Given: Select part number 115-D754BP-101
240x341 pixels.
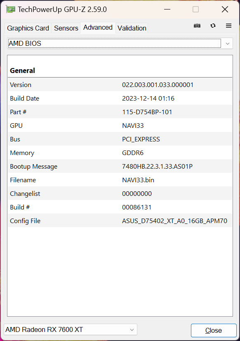Looking at the screenshot, I should 147,112.
